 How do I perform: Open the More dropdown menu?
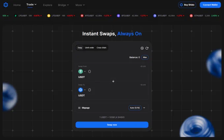80,5
